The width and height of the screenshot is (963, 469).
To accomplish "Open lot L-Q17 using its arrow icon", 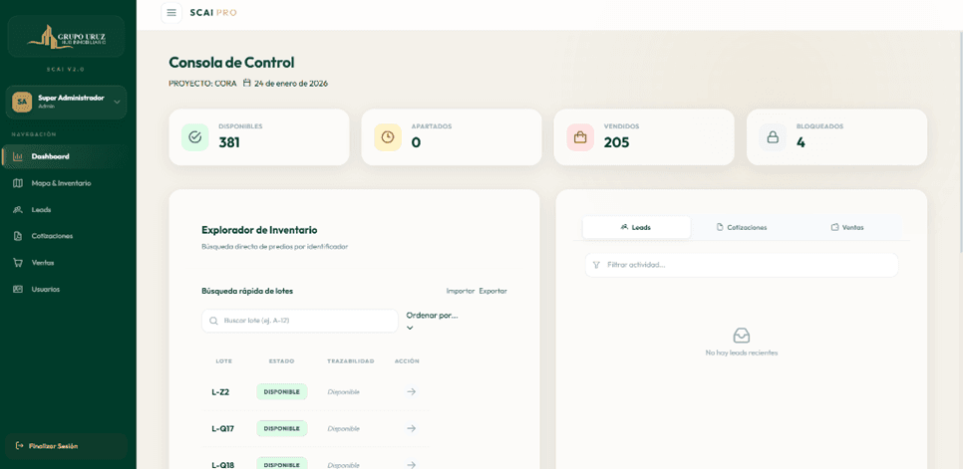I will click(411, 428).
